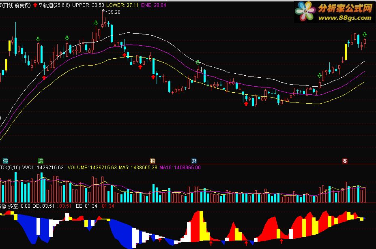
Task: Click the green sell arrow left of the 39.20 peak
Action: (x=96, y=23)
